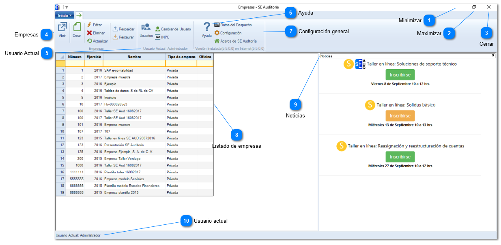The image size is (501, 245).
Task: Toggle the Noticias panel pin
Action: (x=493, y=56)
